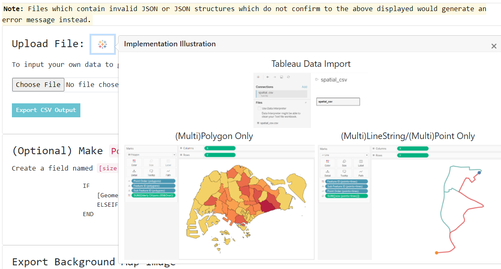The height and width of the screenshot is (269, 501).
Task: Click the SUM([size (points+lines)]) pill
Action: pos(346,196)
